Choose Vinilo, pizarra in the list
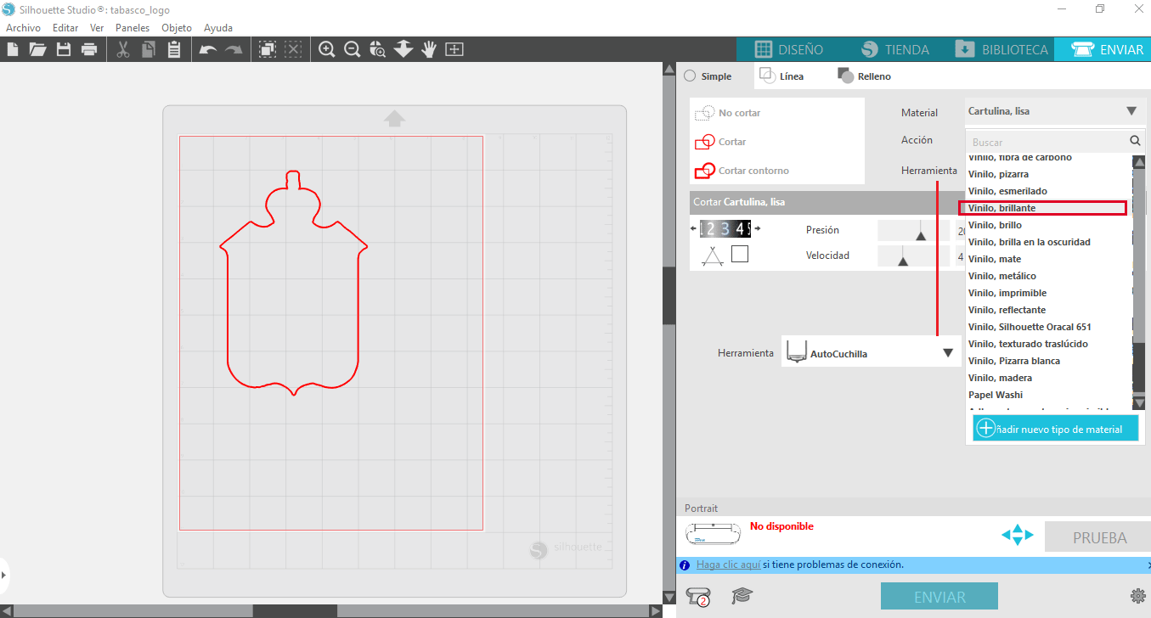1151x618 pixels. 1049,174
